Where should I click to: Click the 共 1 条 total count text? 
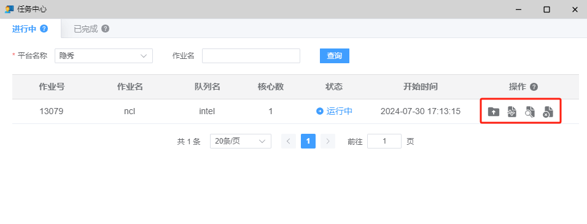[189, 141]
